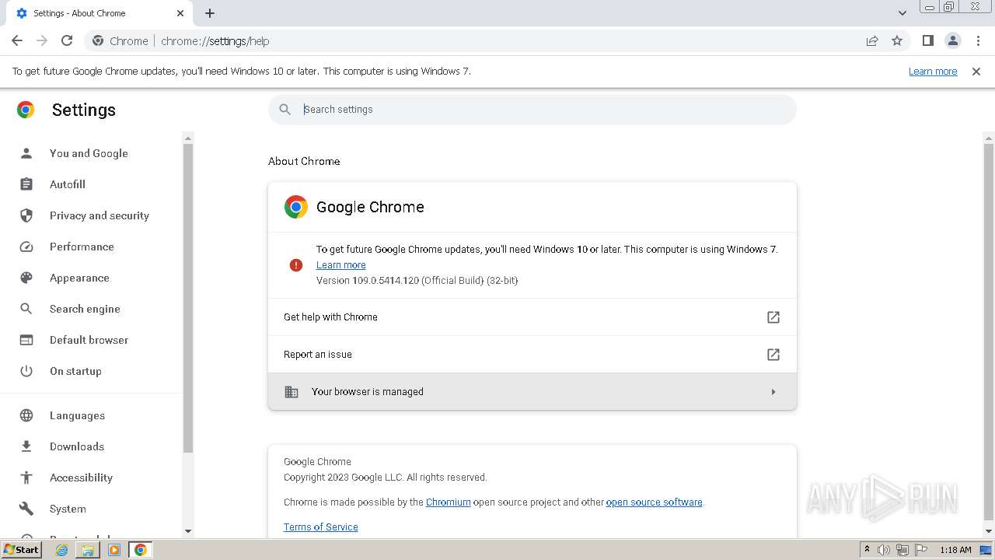Go to Languages settings

pos(77,415)
